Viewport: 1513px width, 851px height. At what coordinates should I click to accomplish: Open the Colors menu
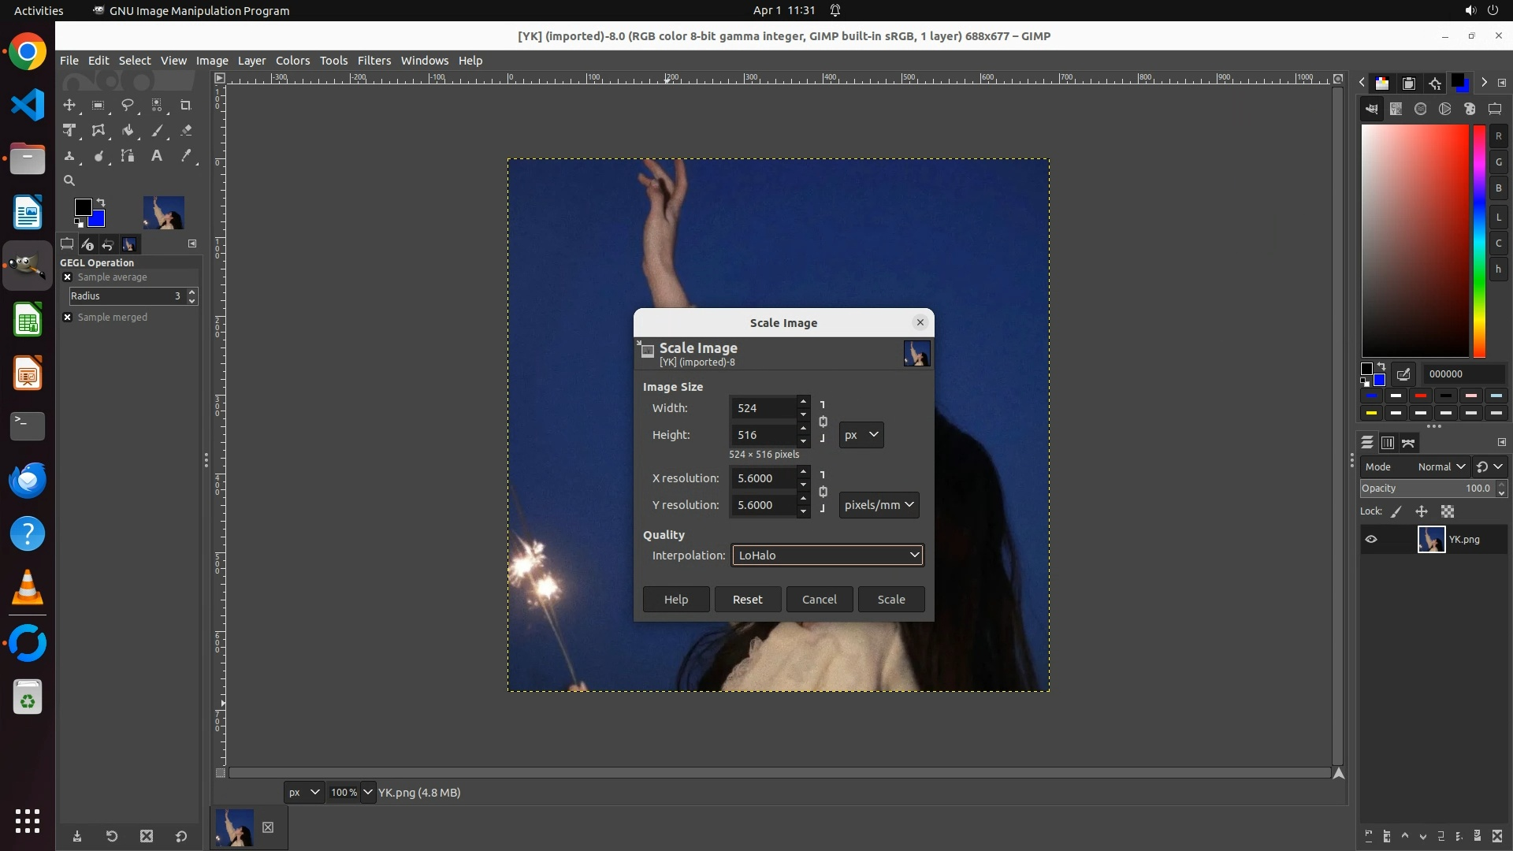click(292, 61)
